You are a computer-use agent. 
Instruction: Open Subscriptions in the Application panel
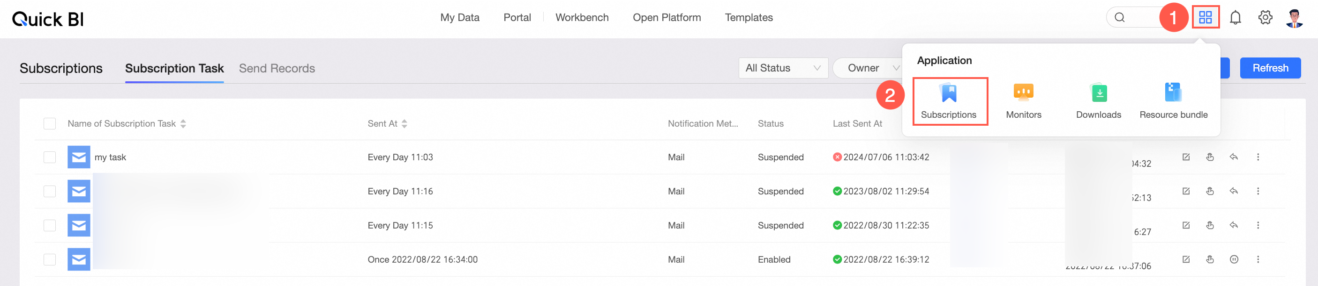949,101
